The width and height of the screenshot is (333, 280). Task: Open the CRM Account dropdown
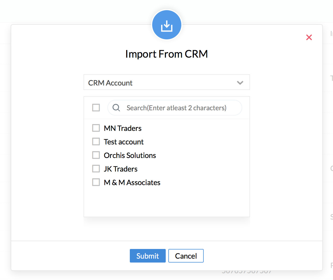(x=166, y=83)
